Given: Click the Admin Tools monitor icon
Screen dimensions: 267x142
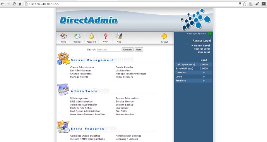Looking at the screenshot, I should 63,89.
